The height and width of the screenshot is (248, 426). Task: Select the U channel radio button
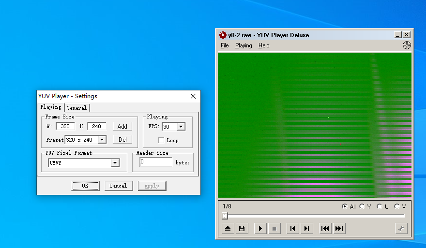click(x=380, y=207)
